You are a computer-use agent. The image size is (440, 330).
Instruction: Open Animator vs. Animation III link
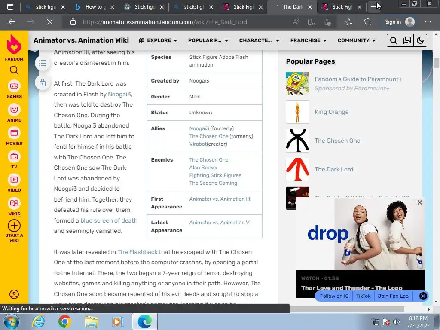[220, 199]
